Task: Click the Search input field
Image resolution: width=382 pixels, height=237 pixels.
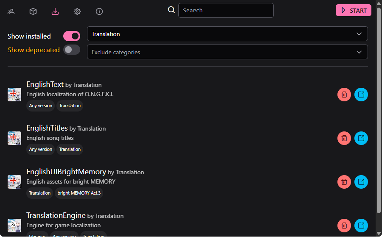Action: (x=226, y=11)
